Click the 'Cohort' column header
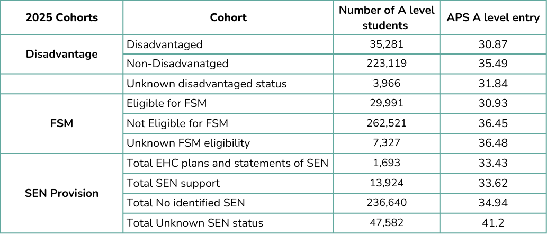The height and width of the screenshot is (234, 547). [228, 18]
